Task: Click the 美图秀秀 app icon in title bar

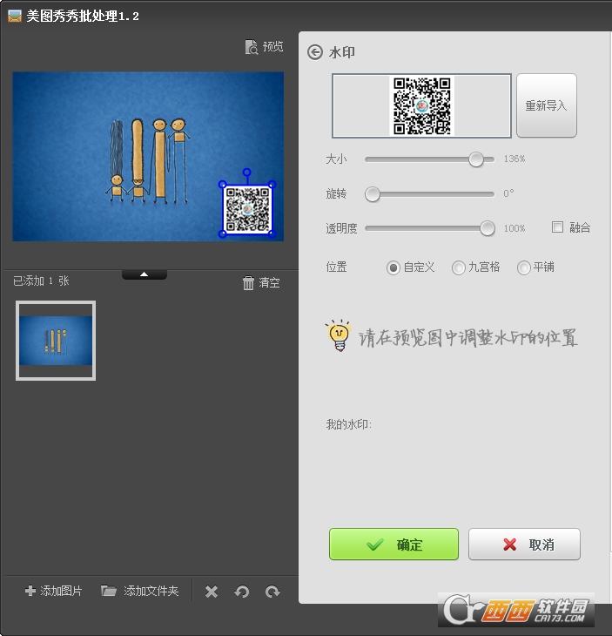Action: click(15, 17)
